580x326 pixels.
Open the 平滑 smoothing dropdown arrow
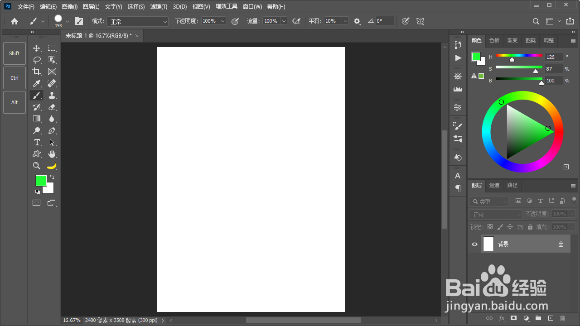click(x=345, y=21)
